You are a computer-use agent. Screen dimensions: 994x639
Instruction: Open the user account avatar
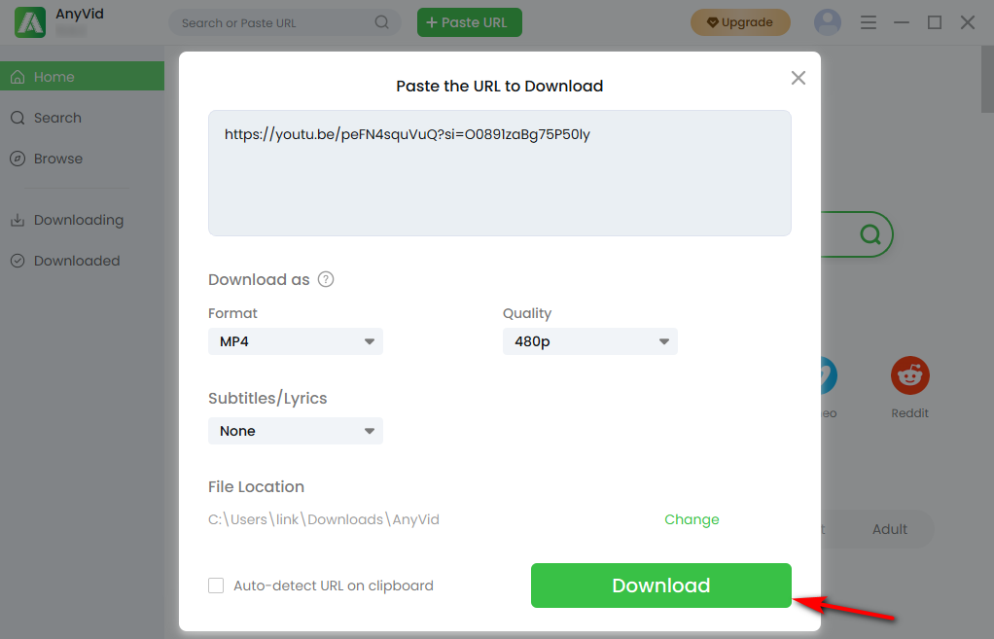point(828,22)
